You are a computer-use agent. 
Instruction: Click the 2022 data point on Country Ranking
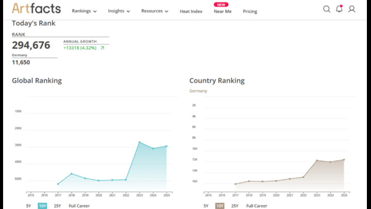(303, 177)
